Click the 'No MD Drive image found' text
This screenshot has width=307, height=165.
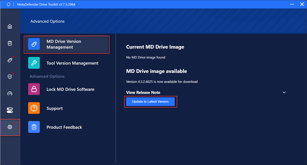pyautogui.click(x=146, y=57)
